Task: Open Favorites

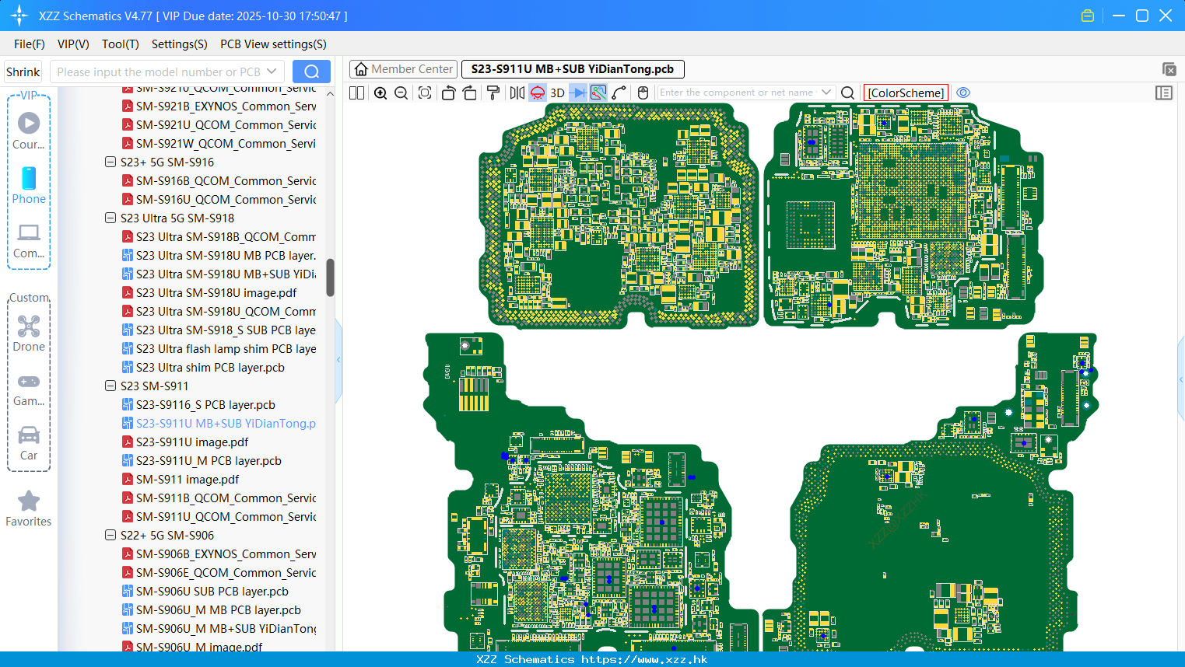Action: pyautogui.click(x=29, y=508)
